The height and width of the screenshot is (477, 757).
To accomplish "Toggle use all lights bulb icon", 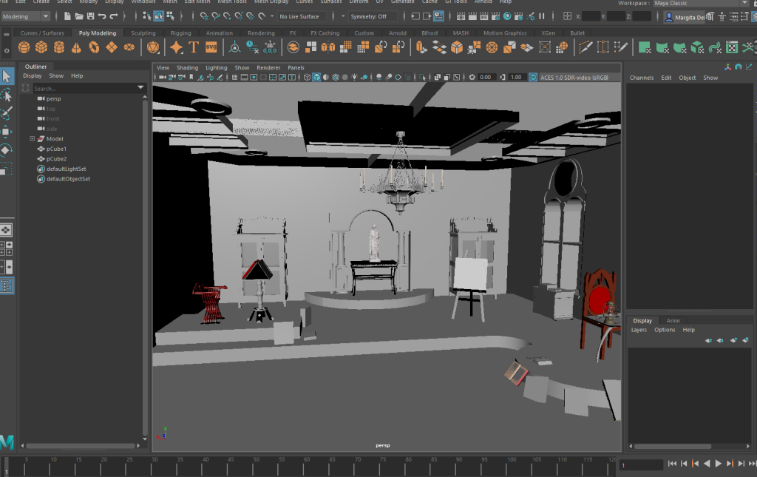I will pos(355,77).
